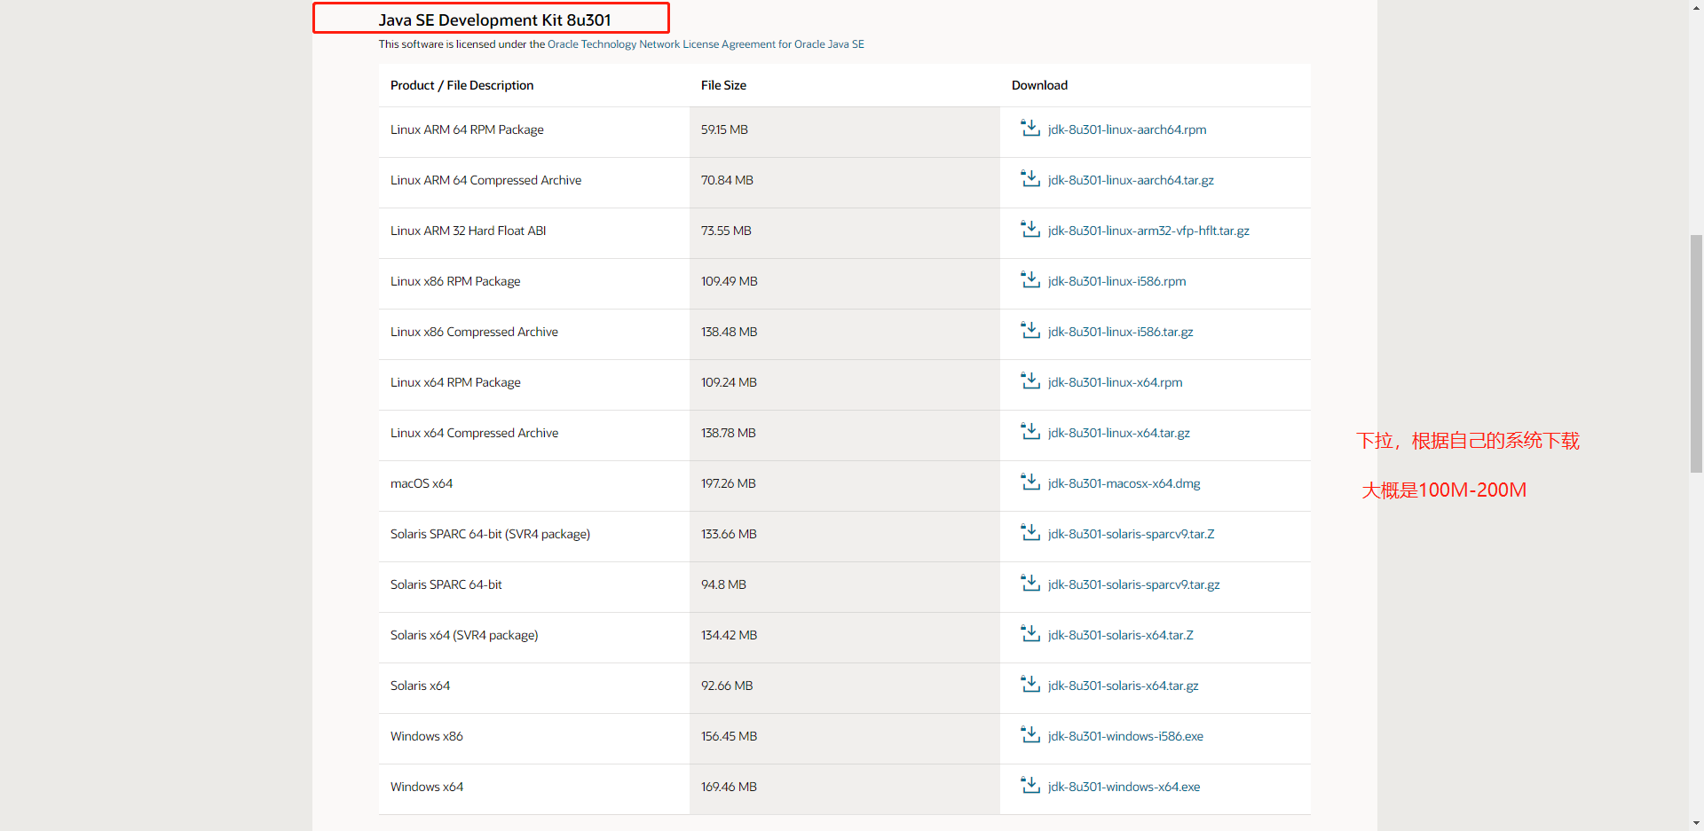Click download icon for jdk-8u301-windows-x64.exe
The height and width of the screenshot is (831, 1704).
(x=1030, y=786)
